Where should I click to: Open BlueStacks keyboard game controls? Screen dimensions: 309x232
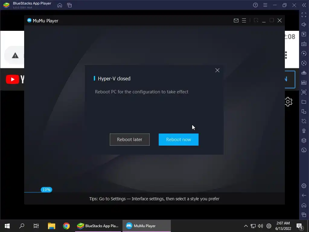[x=304, y=44]
